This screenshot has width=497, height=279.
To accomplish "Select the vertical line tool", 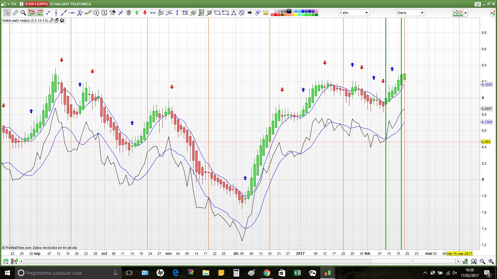I will [x=56, y=13].
